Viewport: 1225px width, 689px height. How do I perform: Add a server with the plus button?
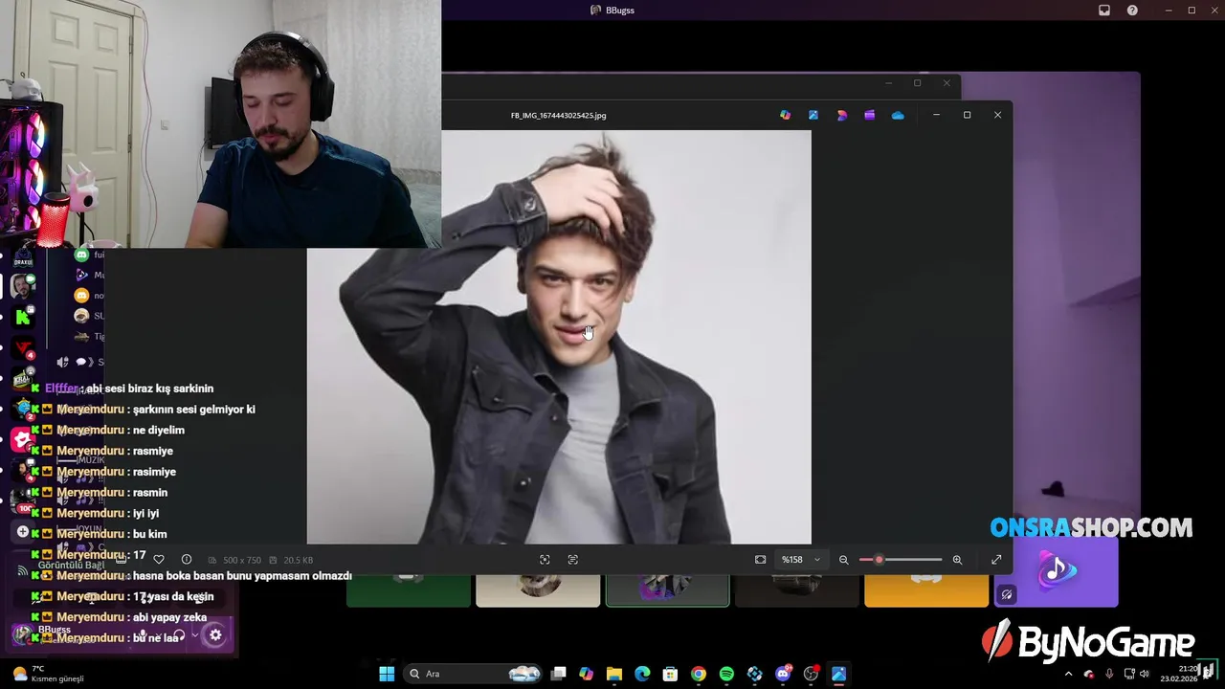pyautogui.click(x=23, y=532)
